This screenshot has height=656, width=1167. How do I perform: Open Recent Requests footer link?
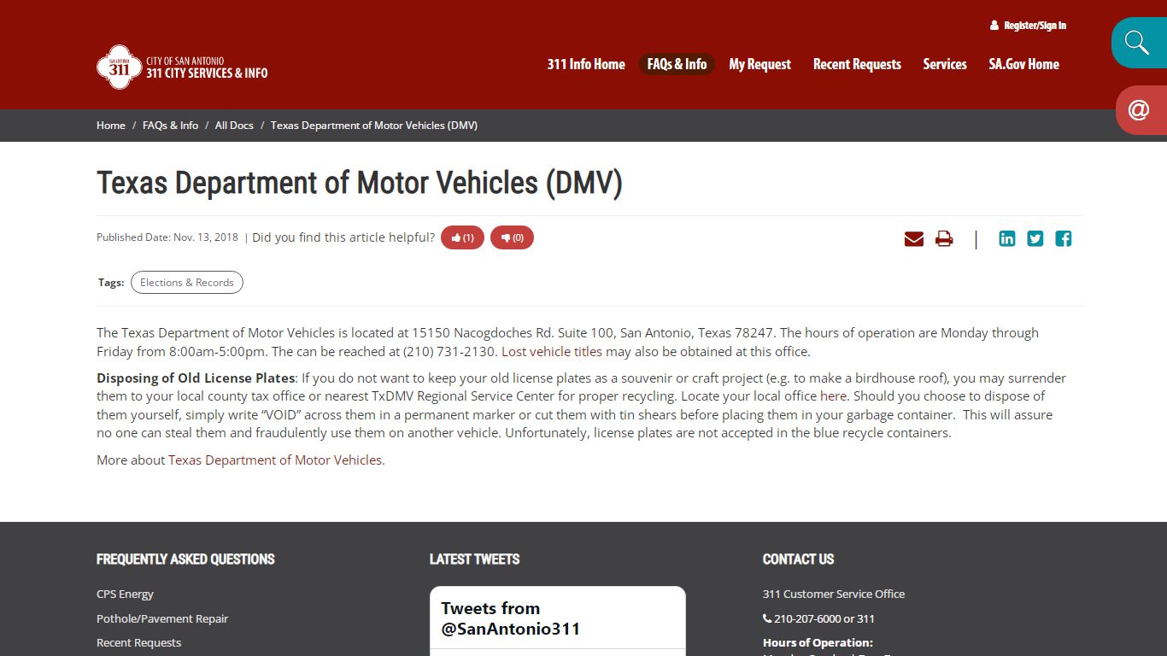tap(138, 642)
